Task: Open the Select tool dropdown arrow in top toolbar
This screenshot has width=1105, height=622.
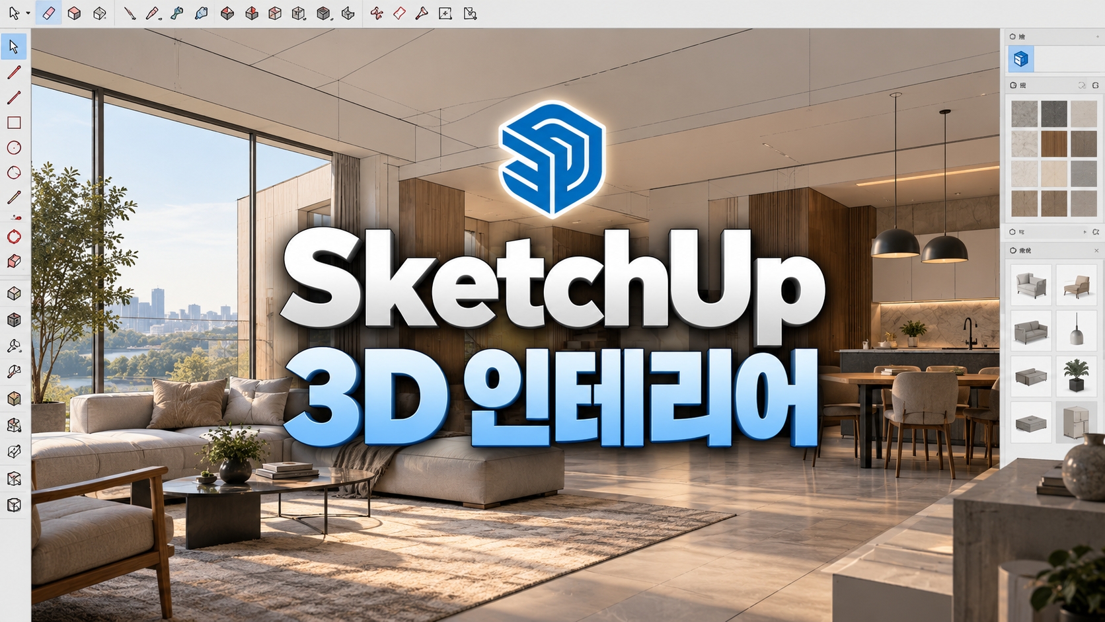Action: tap(28, 14)
